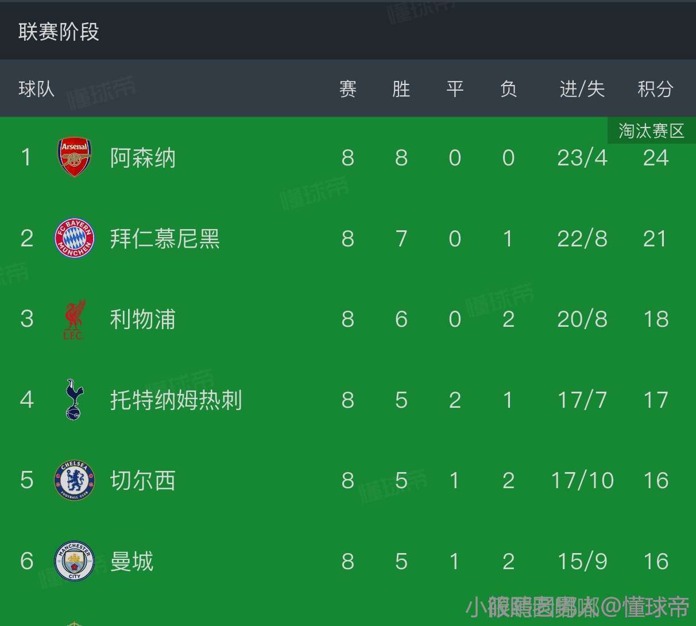
Task: Select the 联赛阶段 section header
Action: 59,32
